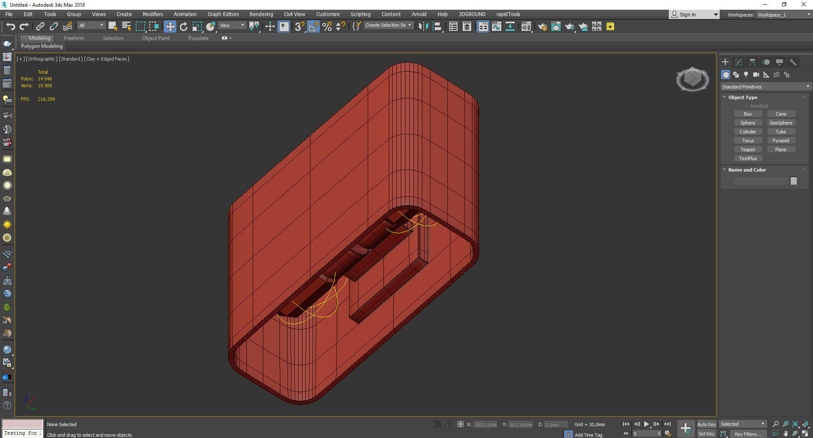Click the Maximize Viewport Toggle icon
Viewport: 813px width, 438px height.
coord(805,433)
